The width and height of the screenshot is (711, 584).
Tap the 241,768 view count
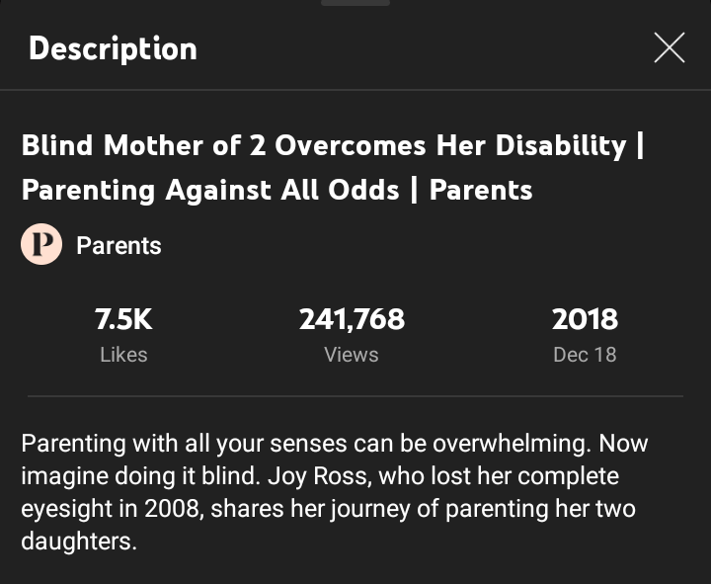tap(352, 319)
